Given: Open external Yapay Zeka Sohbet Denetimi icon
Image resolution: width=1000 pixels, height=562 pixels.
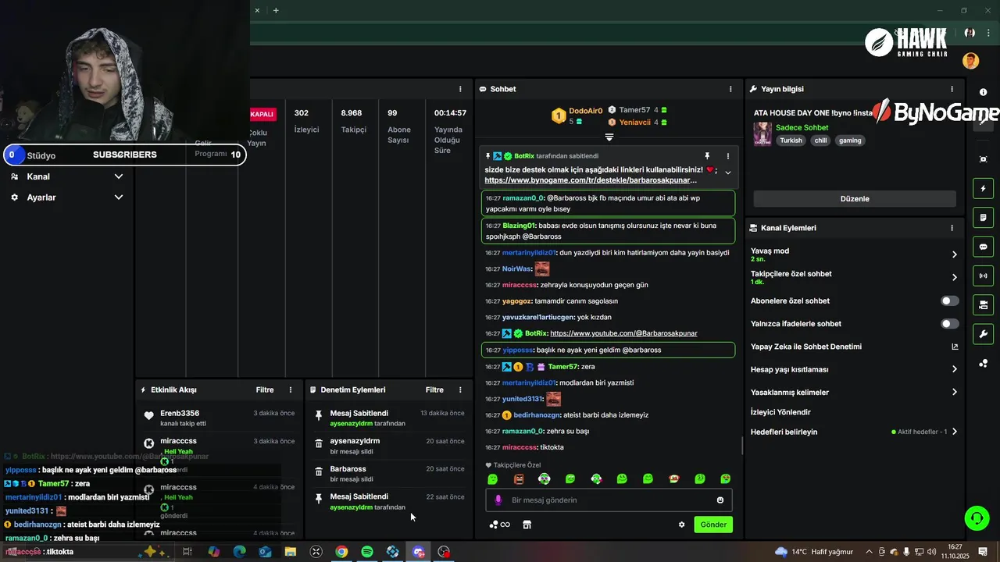Looking at the screenshot, I should point(955,347).
